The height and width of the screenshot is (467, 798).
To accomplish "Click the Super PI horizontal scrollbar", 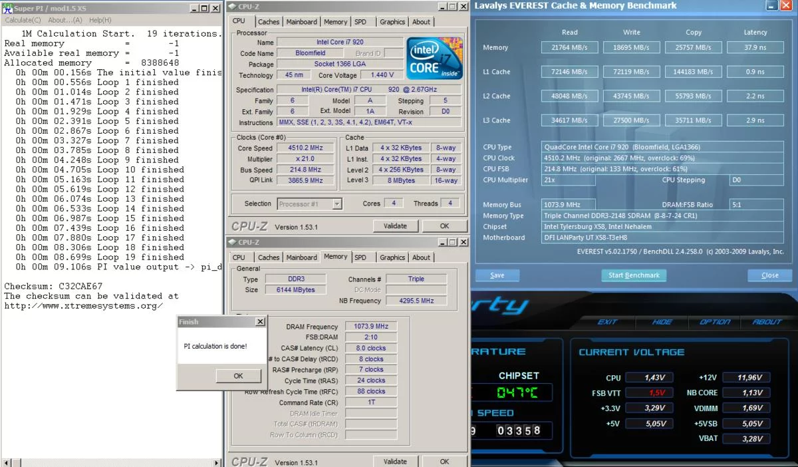I will [x=111, y=462].
